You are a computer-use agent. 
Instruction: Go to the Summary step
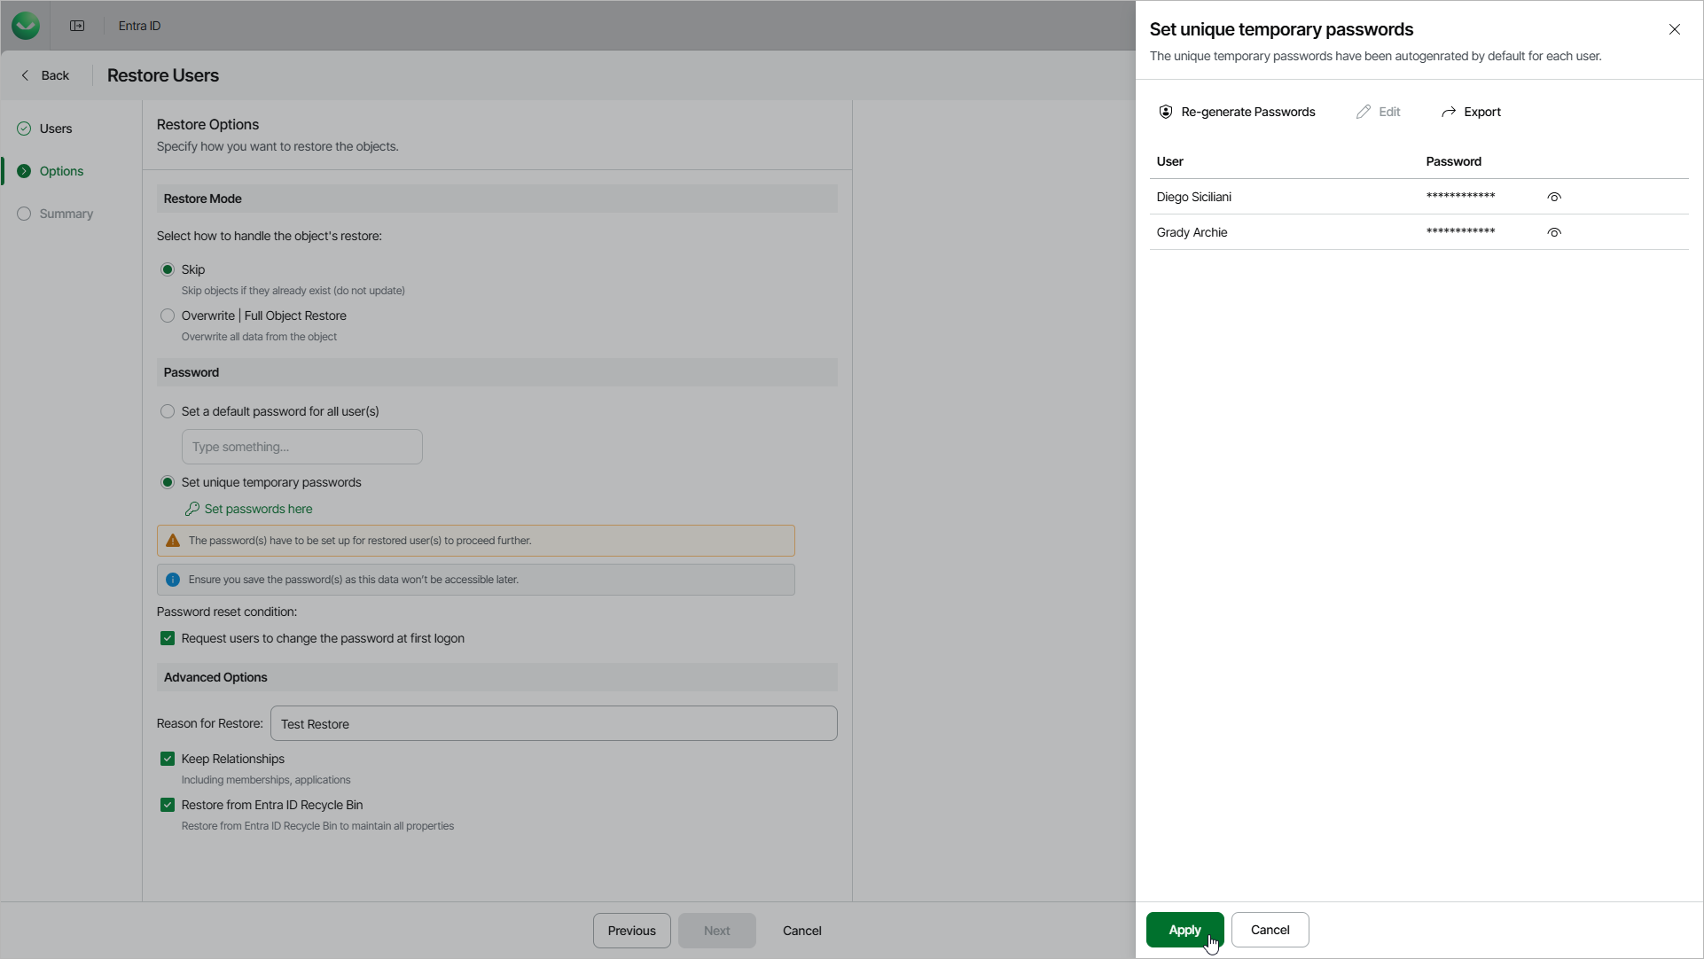coord(66,214)
